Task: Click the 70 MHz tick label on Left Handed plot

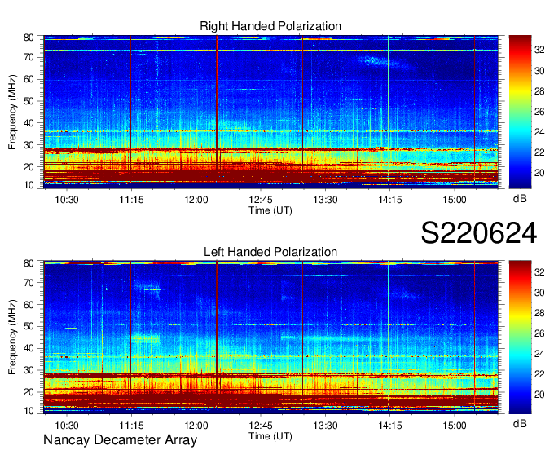Action: [29, 283]
